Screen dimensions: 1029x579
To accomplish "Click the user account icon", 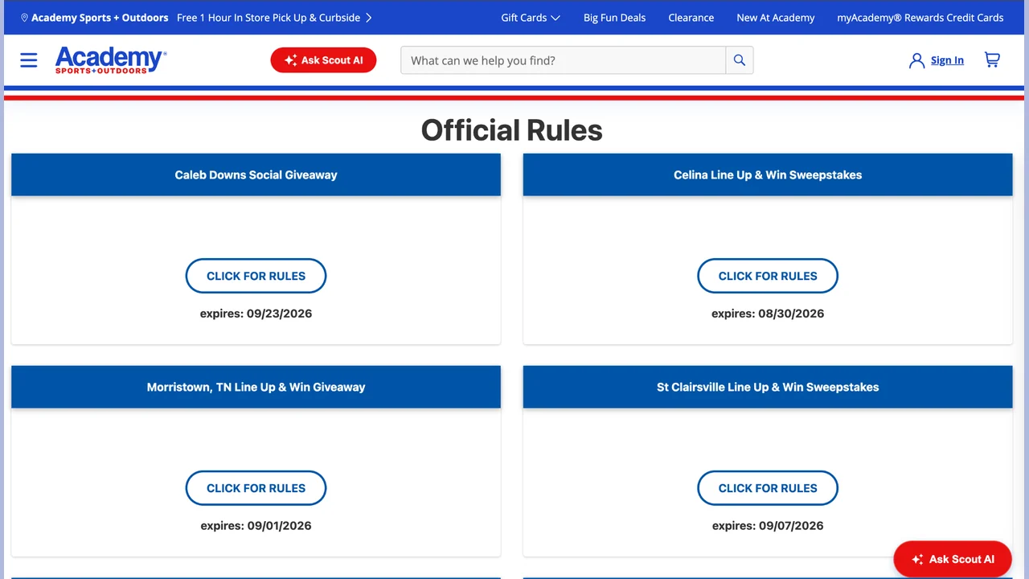I will pos(916,60).
